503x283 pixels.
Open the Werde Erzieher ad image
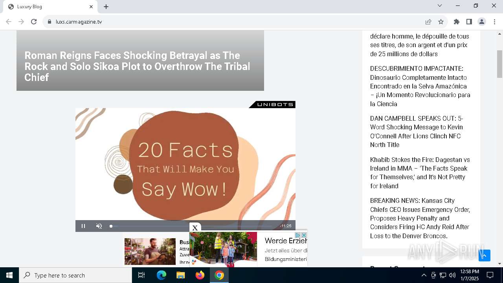223,249
